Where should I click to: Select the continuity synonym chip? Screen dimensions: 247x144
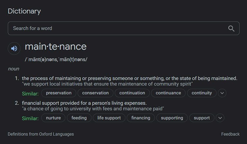(x=202, y=93)
